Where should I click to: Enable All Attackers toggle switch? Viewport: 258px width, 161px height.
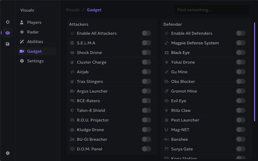(x=146, y=33)
